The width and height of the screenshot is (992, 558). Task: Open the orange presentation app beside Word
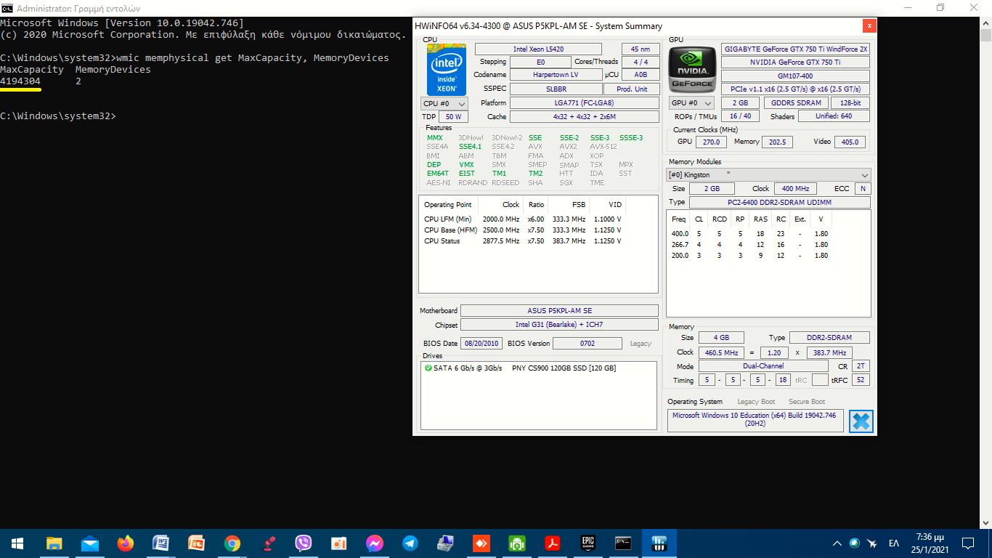coord(196,543)
